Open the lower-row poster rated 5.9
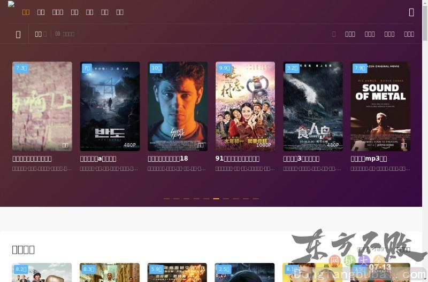This screenshot has height=282, width=428. click(x=177, y=272)
